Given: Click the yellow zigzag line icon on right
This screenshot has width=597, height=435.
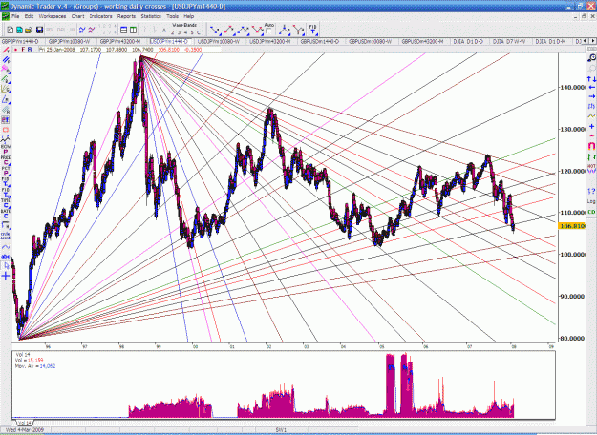Looking at the screenshot, I should [591, 116].
